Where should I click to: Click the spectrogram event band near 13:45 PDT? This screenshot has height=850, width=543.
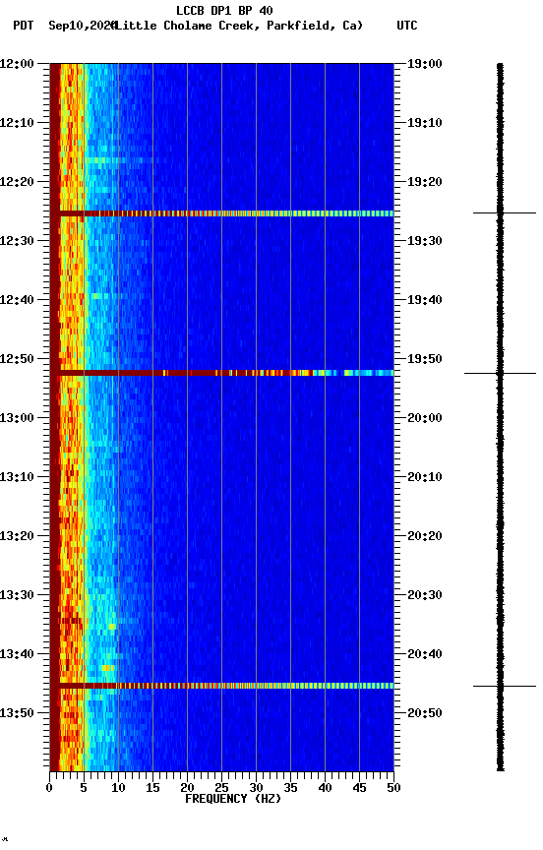pos(221,687)
